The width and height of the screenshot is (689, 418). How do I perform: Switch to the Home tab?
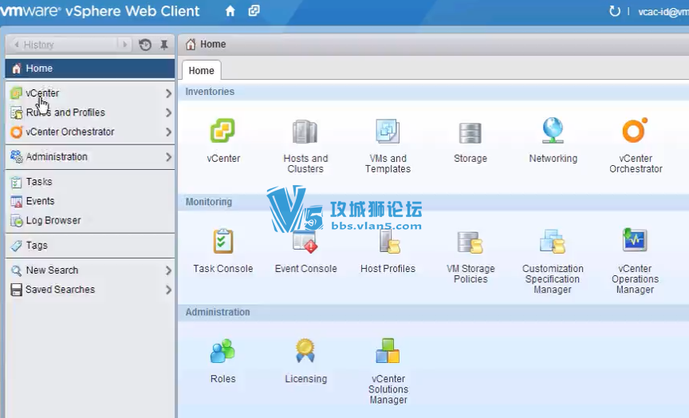click(201, 71)
